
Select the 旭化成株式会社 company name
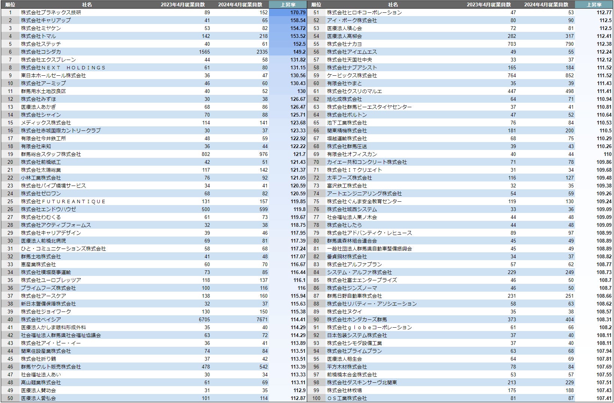[x=344, y=99]
